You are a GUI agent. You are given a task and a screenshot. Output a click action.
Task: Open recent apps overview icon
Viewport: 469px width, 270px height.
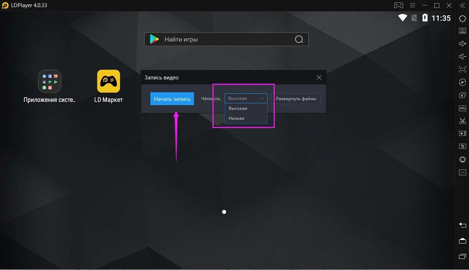click(x=463, y=256)
